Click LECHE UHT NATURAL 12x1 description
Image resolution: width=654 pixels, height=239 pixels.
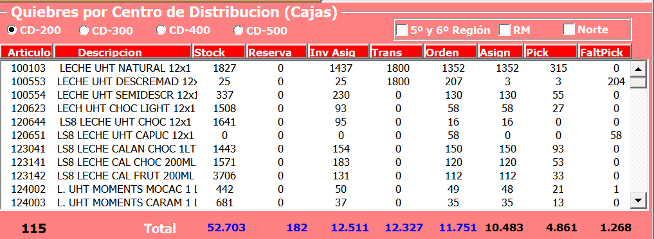click(x=125, y=68)
